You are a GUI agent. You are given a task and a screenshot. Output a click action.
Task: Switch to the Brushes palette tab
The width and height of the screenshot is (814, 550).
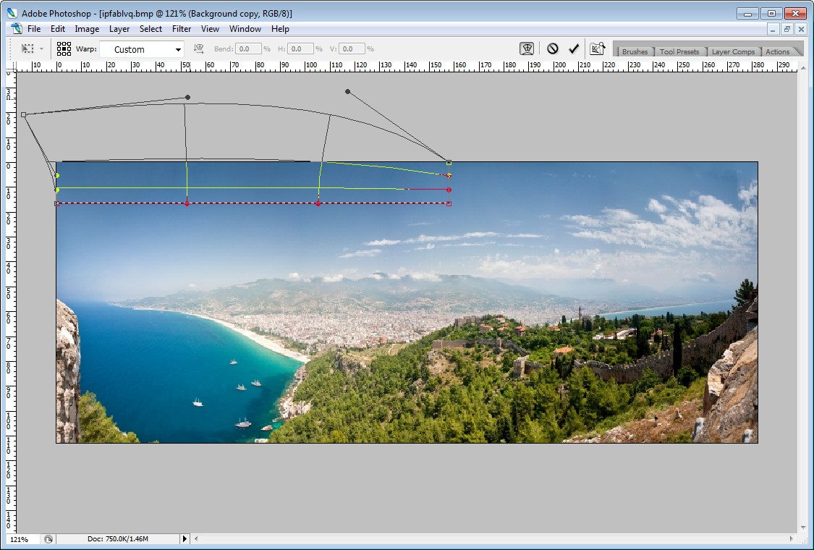[635, 51]
